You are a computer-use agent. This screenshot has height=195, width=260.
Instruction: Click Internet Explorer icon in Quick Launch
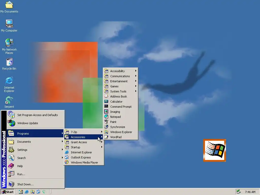coord(26,192)
